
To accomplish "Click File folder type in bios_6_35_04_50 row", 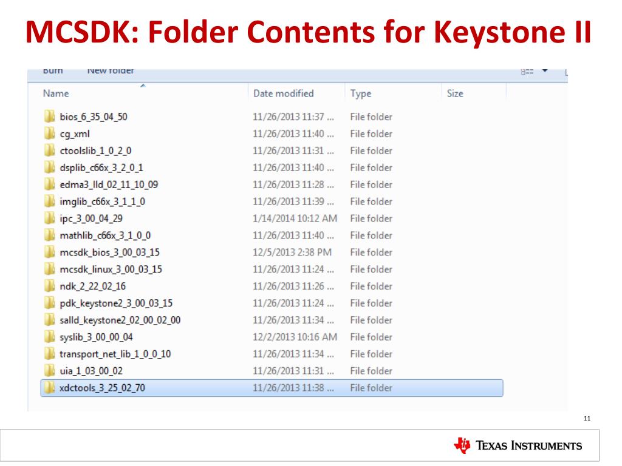I will [x=371, y=117].
